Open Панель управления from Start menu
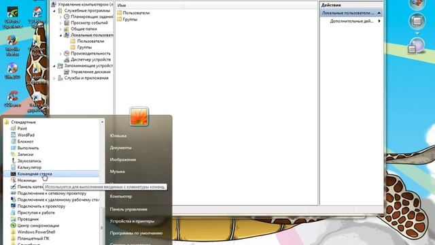 tap(128, 209)
